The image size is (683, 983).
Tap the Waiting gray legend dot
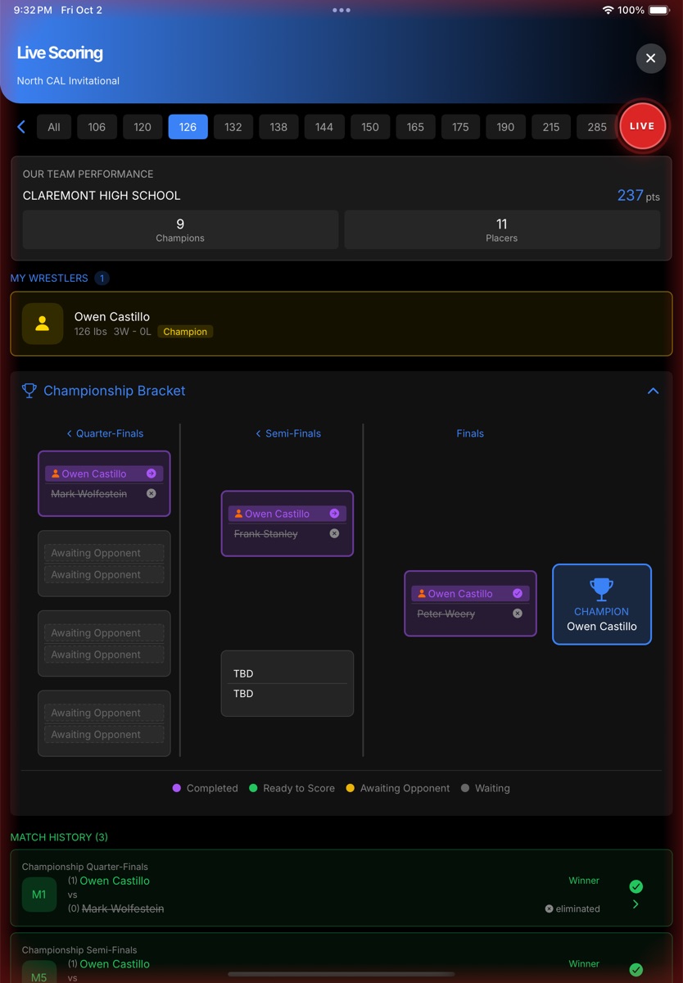[465, 788]
